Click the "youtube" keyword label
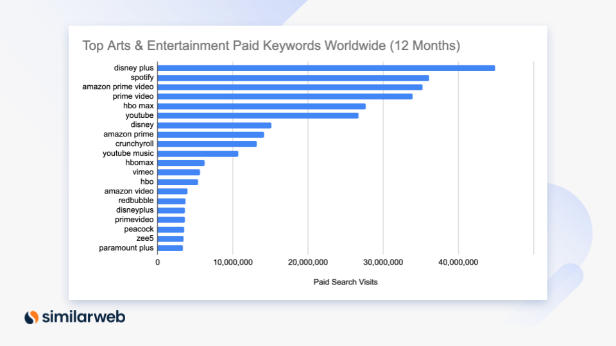This screenshot has height=346, width=616. (139, 115)
